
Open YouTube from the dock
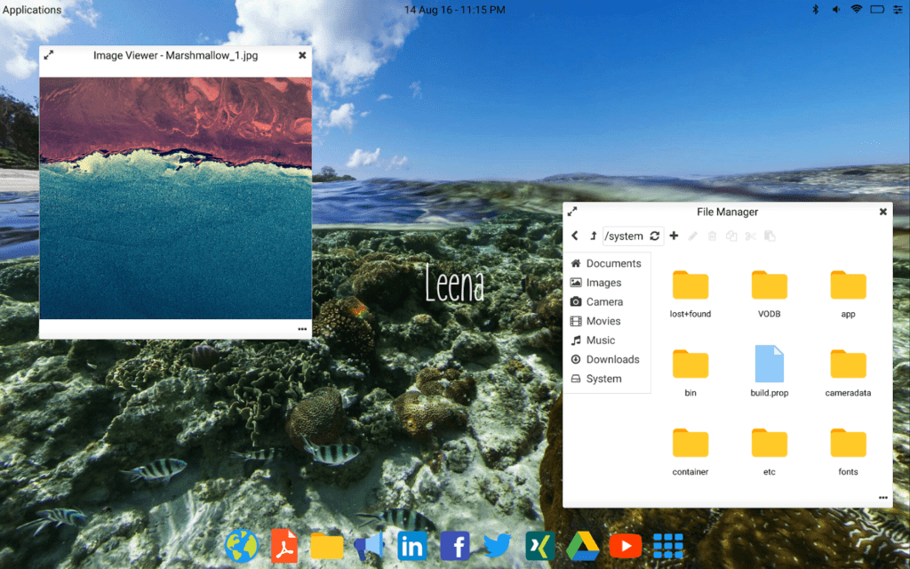tap(625, 547)
